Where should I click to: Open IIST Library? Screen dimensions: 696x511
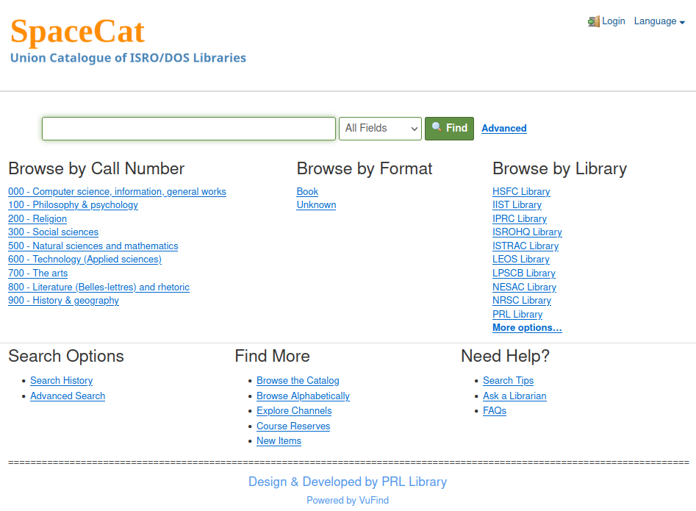coord(517,204)
